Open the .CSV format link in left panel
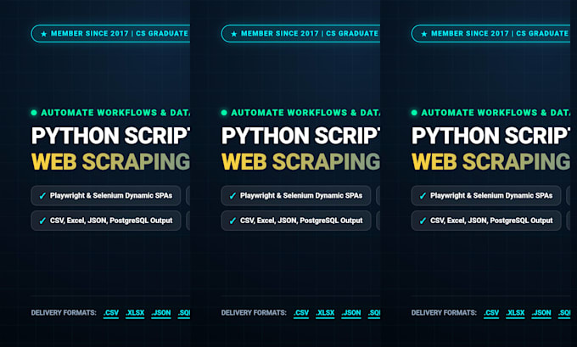 [111, 313]
